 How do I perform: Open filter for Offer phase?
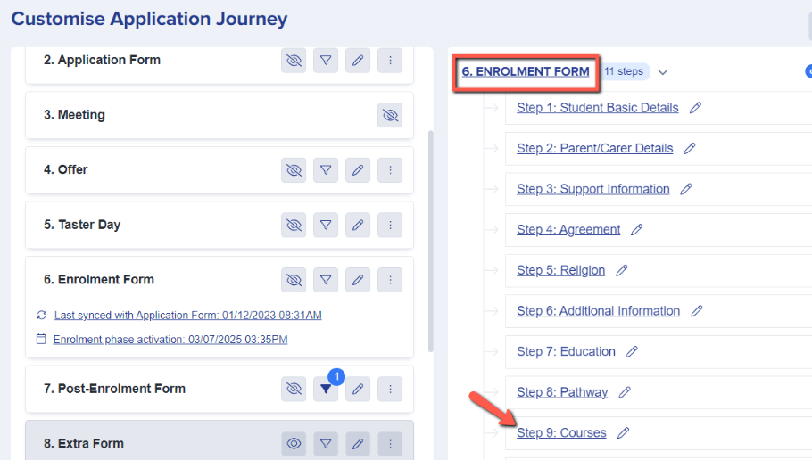coord(326,170)
